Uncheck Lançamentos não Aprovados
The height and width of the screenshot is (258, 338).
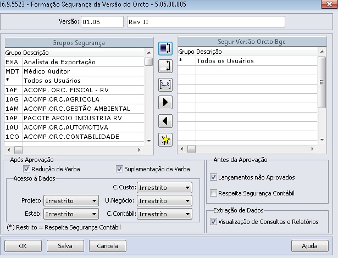213,177
